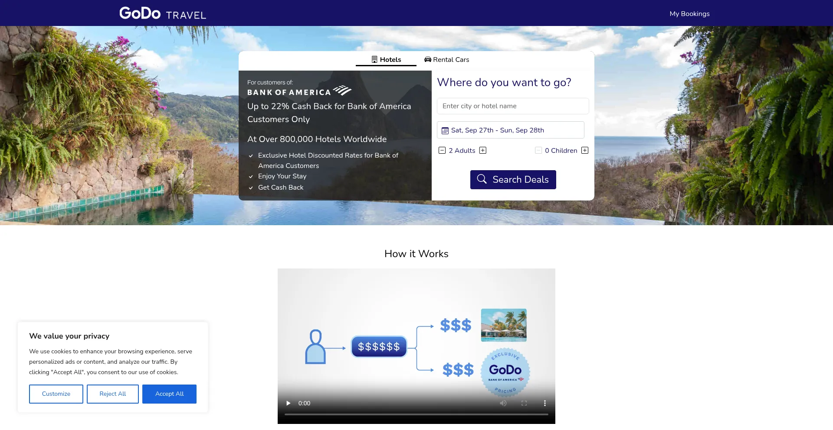833x430 pixels.
Task: Click the 'How it Works' heading
Action: click(x=416, y=254)
